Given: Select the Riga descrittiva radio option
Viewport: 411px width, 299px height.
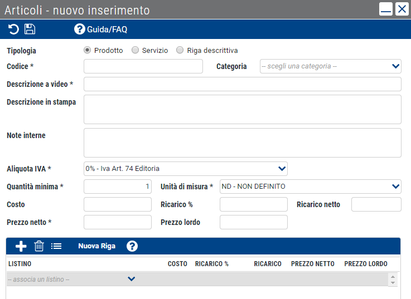Looking at the screenshot, I should [180, 50].
